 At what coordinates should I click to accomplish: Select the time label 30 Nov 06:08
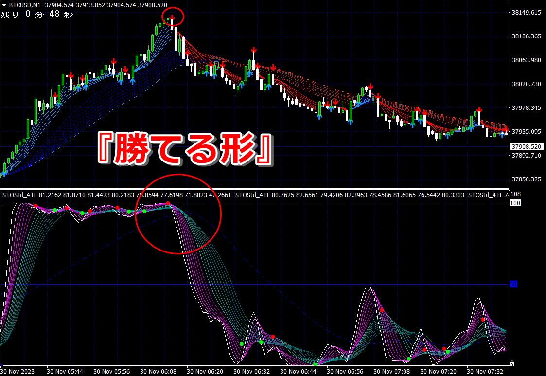[158, 372]
